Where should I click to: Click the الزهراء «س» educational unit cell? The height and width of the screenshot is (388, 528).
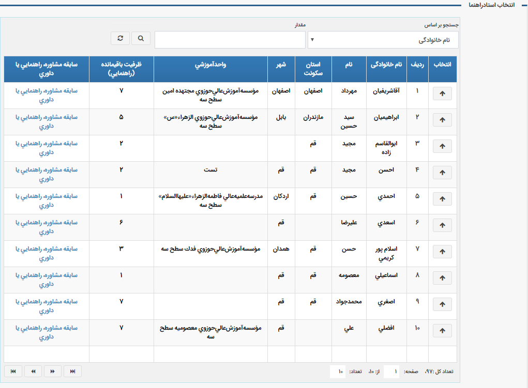210,121
